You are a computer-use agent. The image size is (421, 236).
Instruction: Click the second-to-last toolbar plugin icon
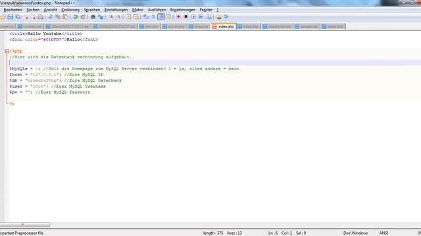219,17
